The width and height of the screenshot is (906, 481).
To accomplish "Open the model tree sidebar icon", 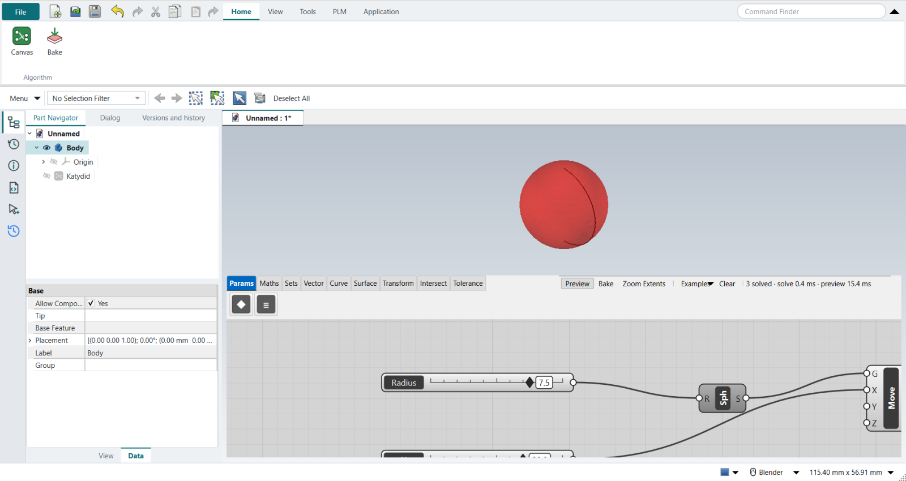I will coord(14,122).
